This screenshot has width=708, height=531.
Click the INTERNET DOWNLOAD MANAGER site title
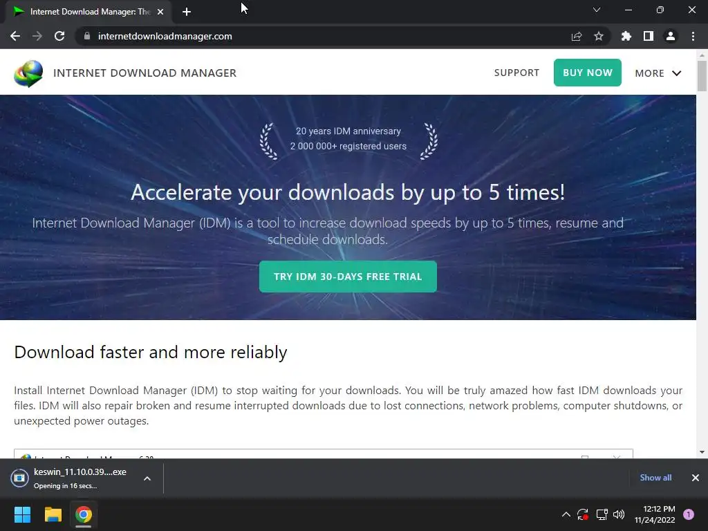[x=145, y=73]
